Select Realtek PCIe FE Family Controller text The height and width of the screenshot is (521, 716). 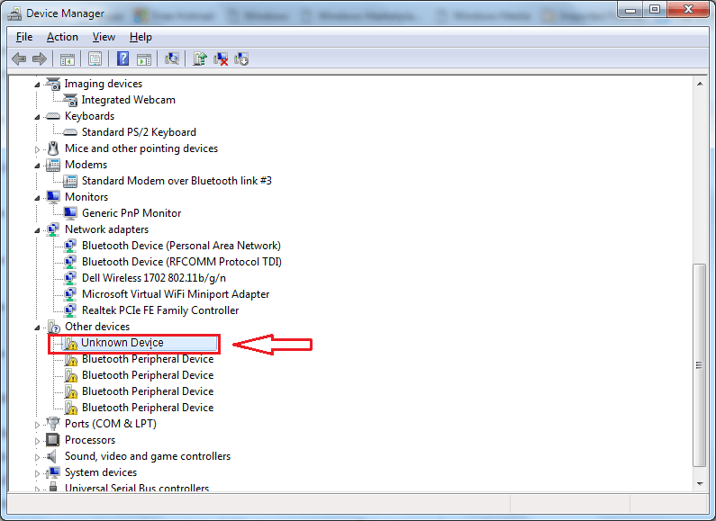click(x=160, y=310)
